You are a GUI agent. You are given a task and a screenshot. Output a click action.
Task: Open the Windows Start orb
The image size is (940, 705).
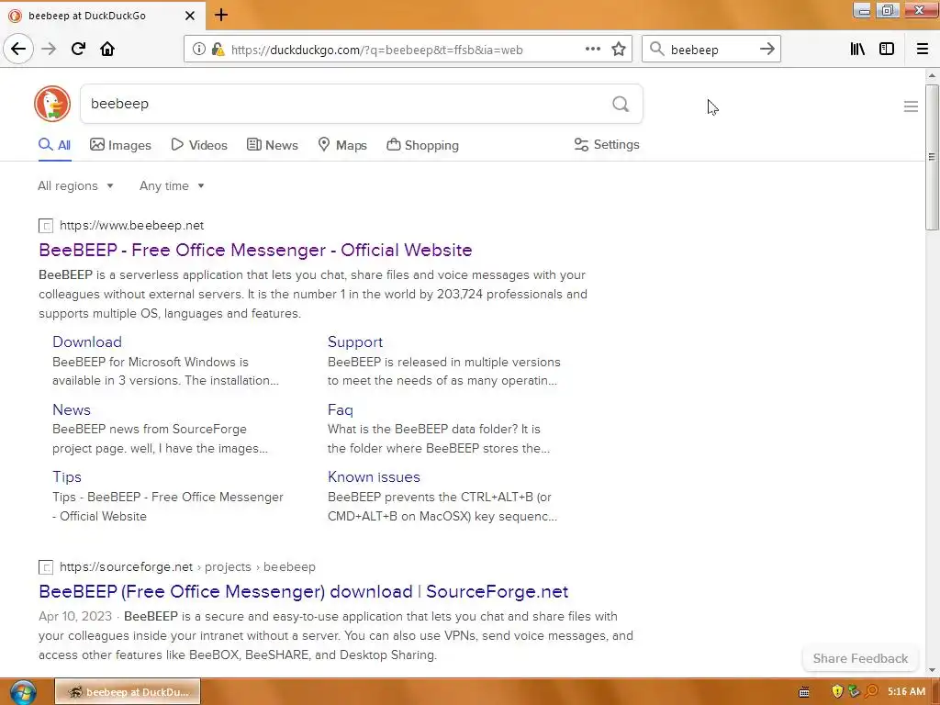click(x=23, y=692)
